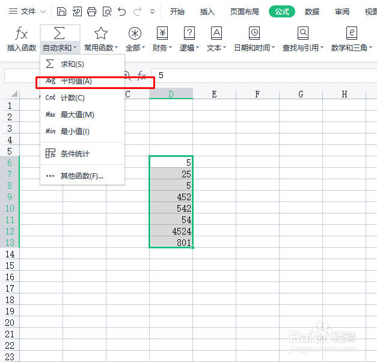
Task: Expand the 文本 dropdown label
Action: click(x=216, y=48)
